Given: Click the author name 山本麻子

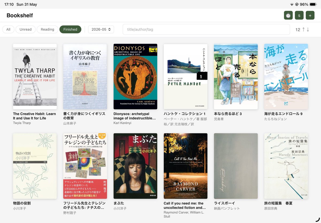Looking at the screenshot, I should click(70, 123).
